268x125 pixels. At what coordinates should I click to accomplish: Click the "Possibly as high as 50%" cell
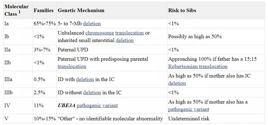(195, 37)
